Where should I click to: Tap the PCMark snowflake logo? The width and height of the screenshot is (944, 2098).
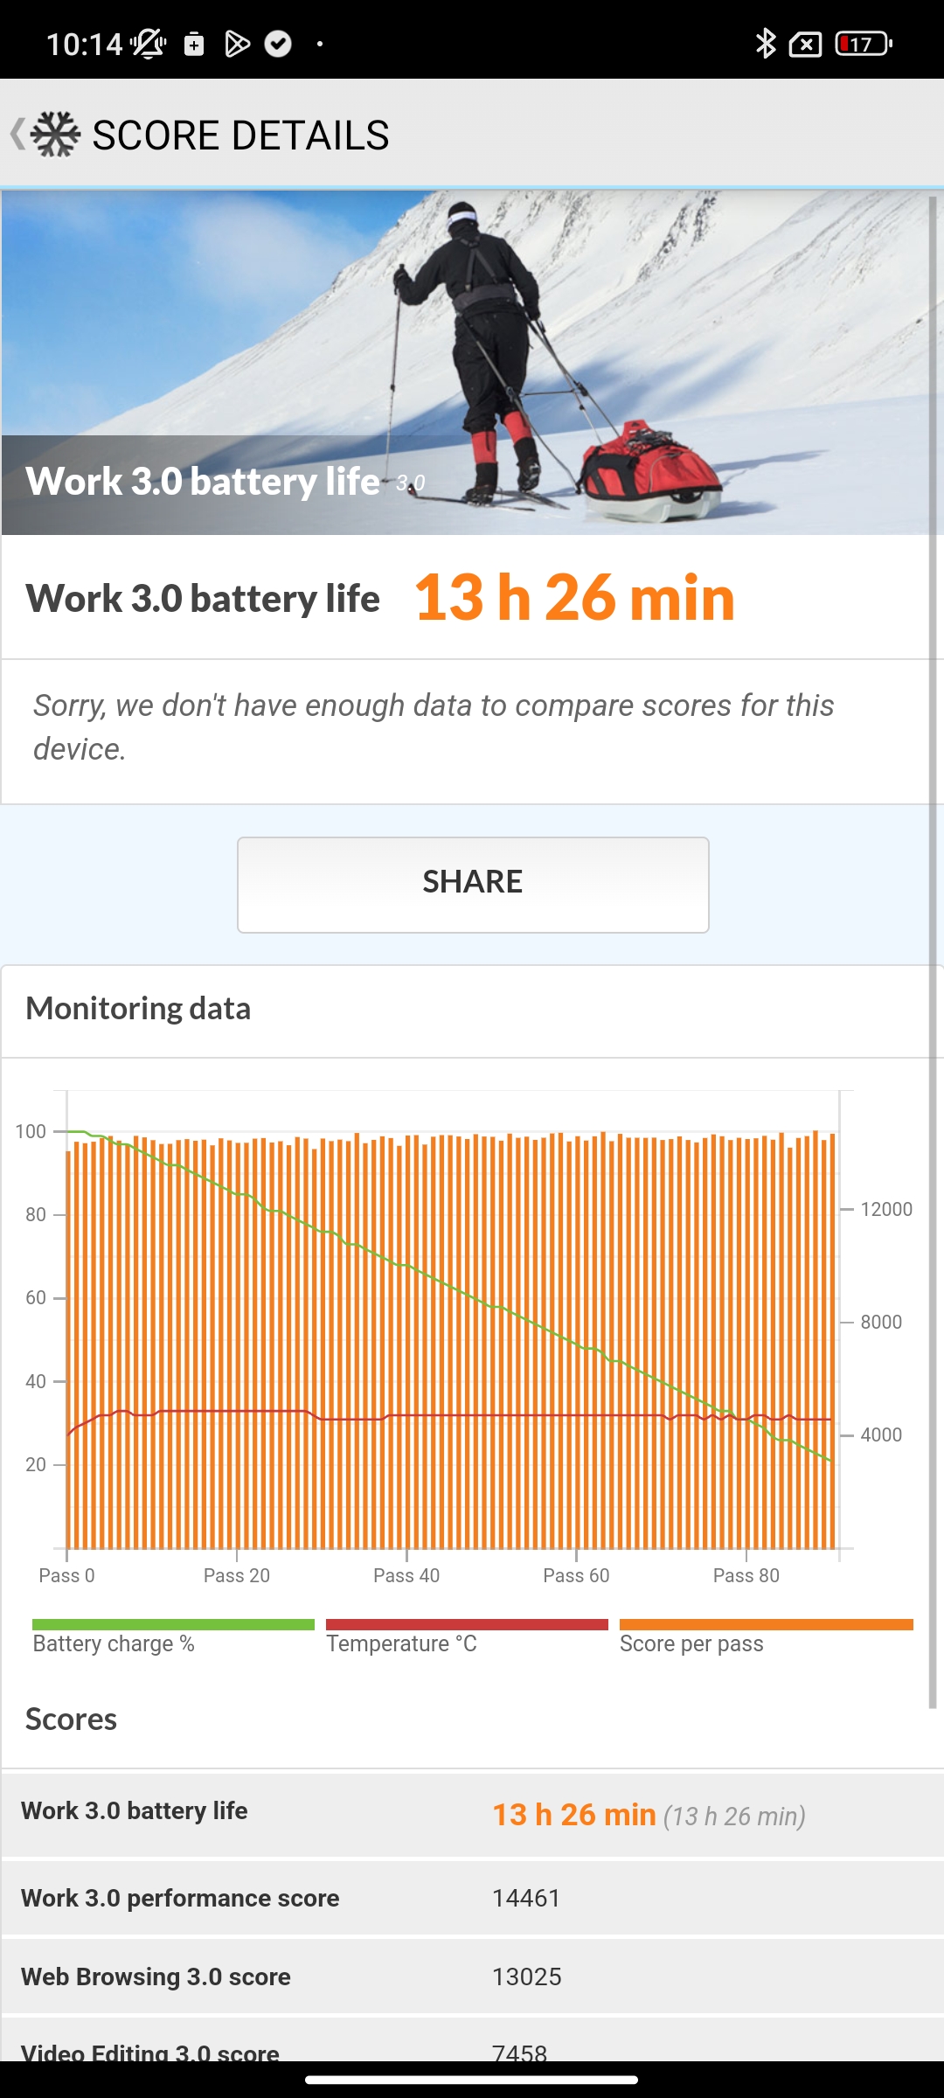tap(55, 135)
